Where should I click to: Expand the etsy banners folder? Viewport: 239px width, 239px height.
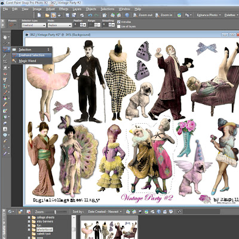coord(29,222)
